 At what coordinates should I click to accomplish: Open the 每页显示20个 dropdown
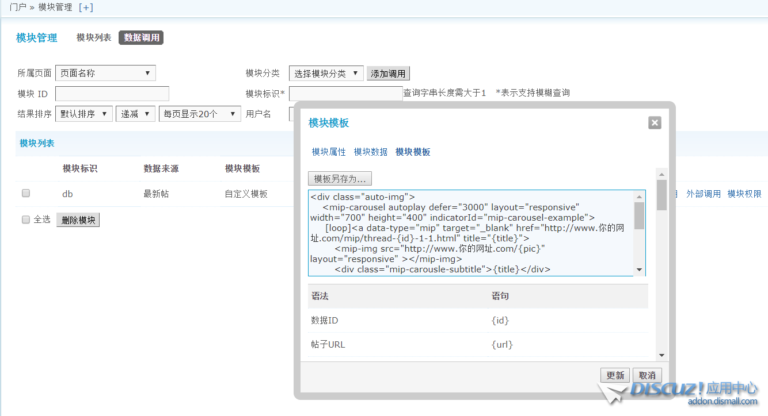[200, 114]
